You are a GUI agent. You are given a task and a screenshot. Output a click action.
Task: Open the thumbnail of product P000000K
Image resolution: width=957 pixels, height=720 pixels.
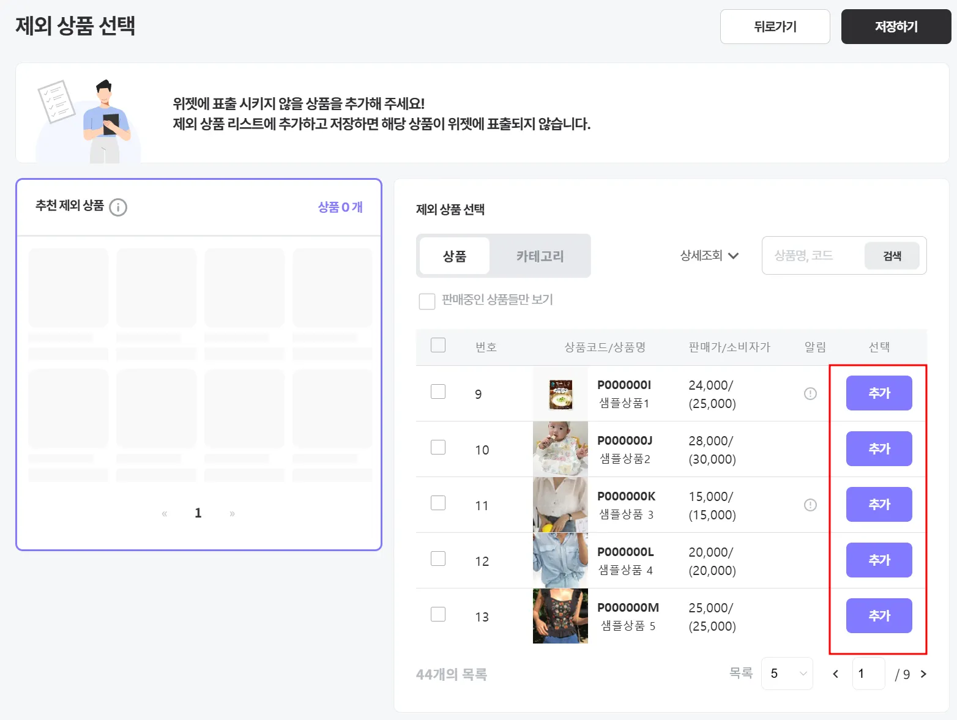pyautogui.click(x=560, y=505)
